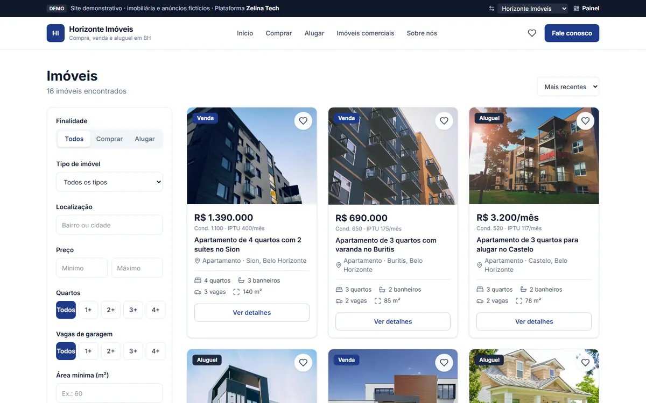Click area icon beside 85 m²

pyautogui.click(x=377, y=301)
